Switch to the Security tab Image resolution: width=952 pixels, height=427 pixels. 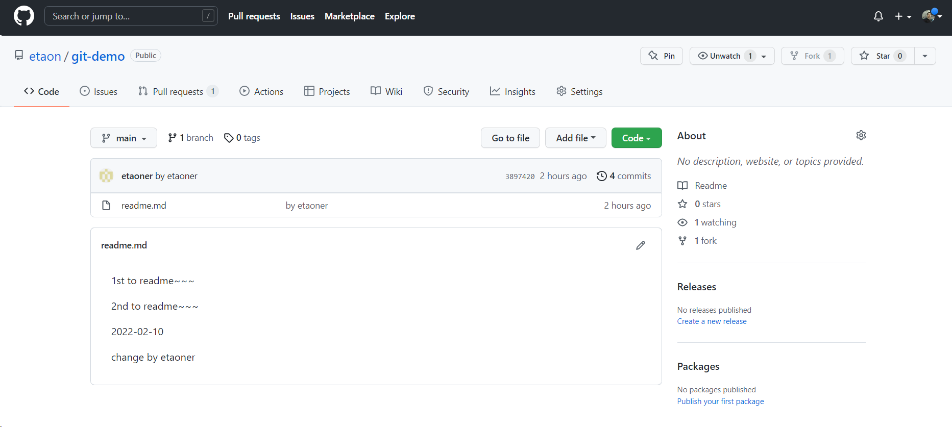[446, 91]
